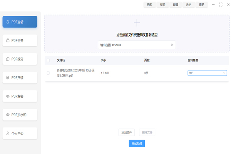This screenshot has height=154, width=231.
Task: Click the 旋转角度 column header
Action: pyautogui.click(x=193, y=60)
